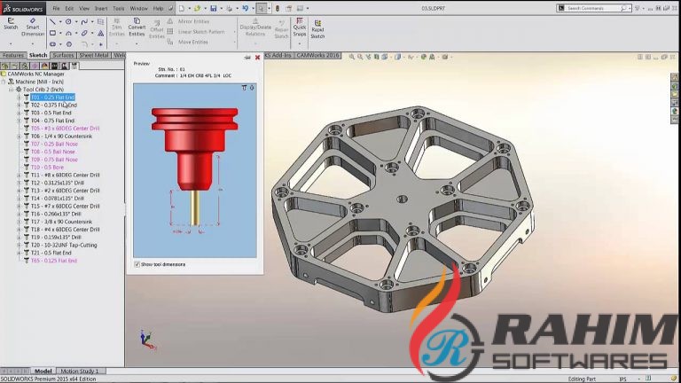The width and height of the screenshot is (681, 383).
Task: Click the IPS units status bar entry
Action: tap(622, 379)
